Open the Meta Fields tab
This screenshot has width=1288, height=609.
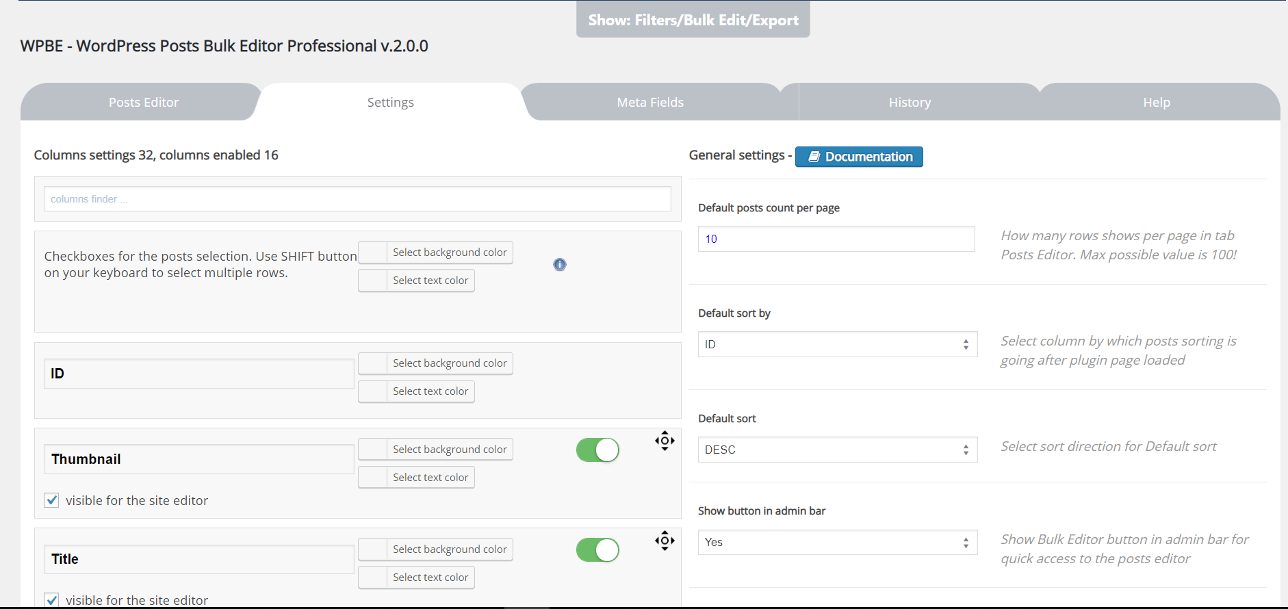[x=650, y=103]
